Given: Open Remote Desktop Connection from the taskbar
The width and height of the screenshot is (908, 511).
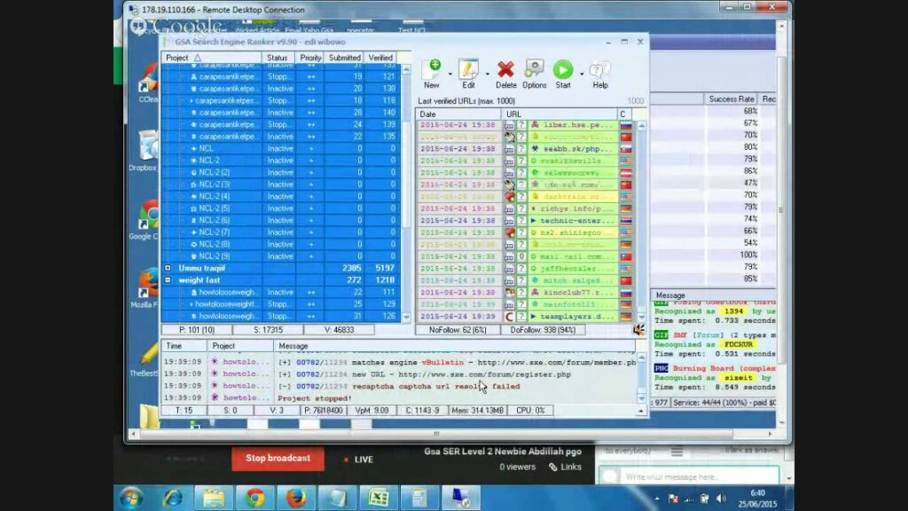Looking at the screenshot, I should (461, 499).
